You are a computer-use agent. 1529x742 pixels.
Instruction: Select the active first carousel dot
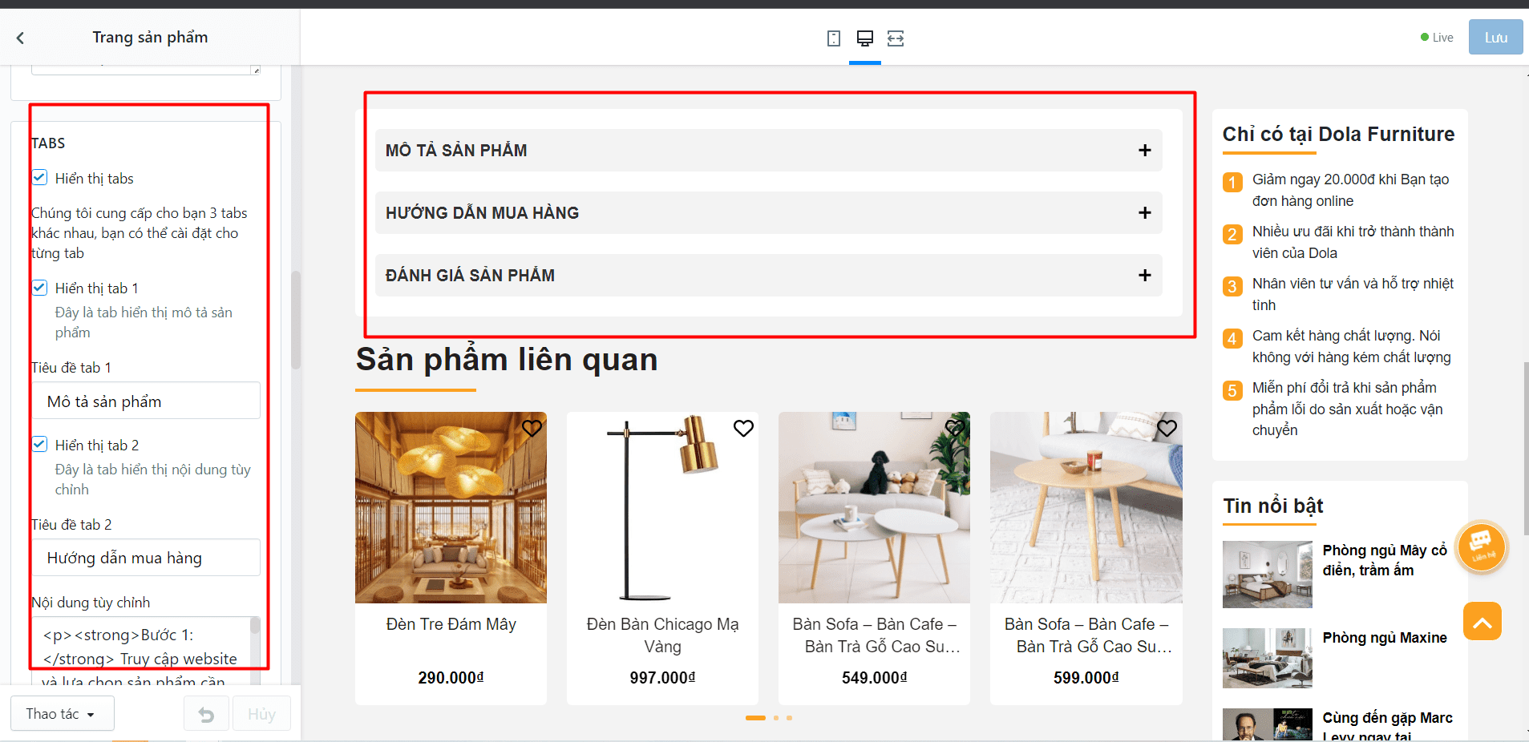click(755, 718)
